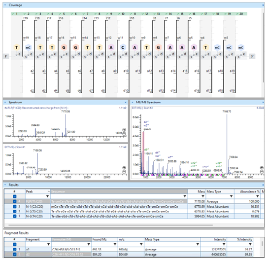269x261 pixels.
Task: Click the 5' end marker of the sequence
Action: [x=6, y=56]
